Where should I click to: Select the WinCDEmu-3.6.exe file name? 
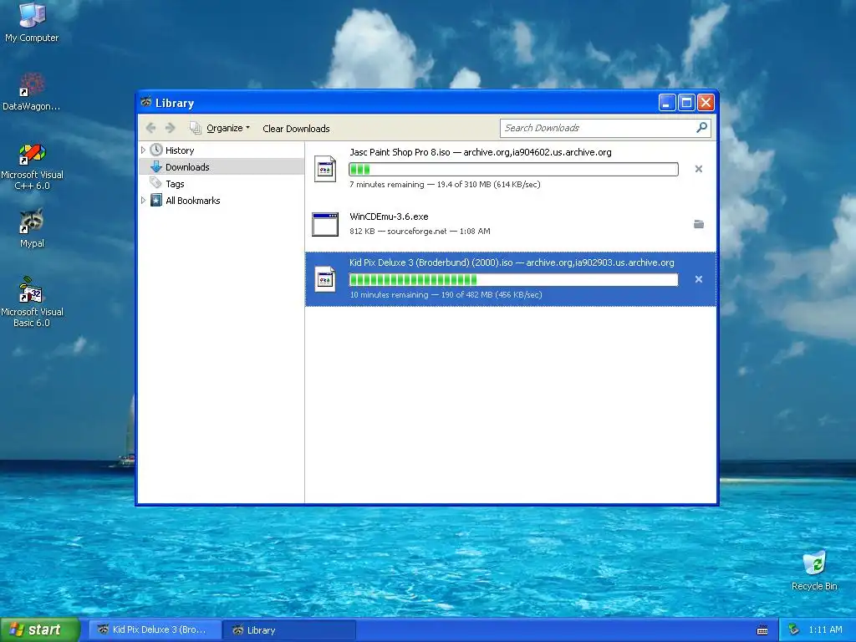(389, 217)
